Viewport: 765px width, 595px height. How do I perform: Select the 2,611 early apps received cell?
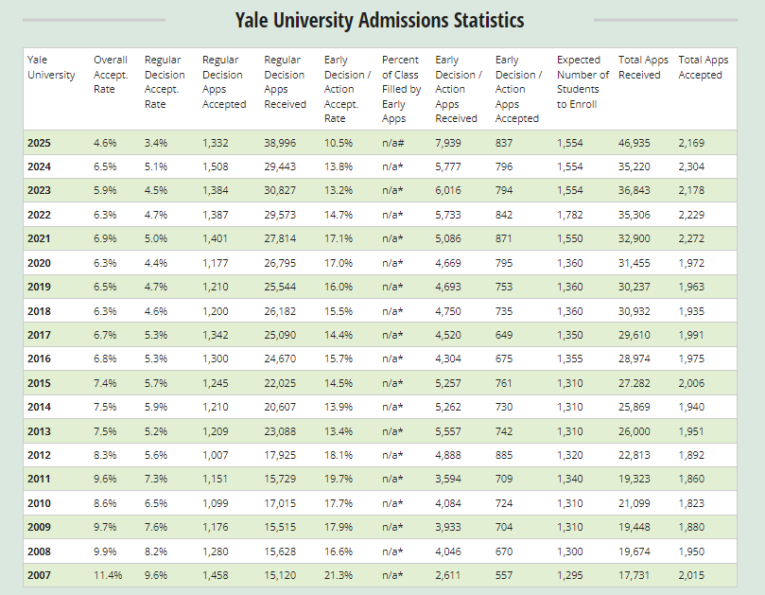pyautogui.click(x=448, y=575)
